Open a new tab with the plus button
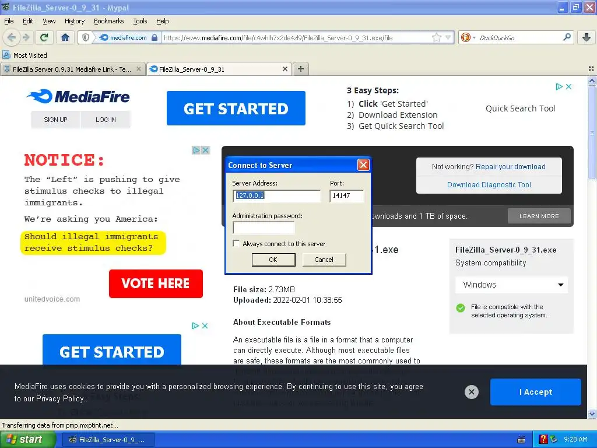 [300, 69]
